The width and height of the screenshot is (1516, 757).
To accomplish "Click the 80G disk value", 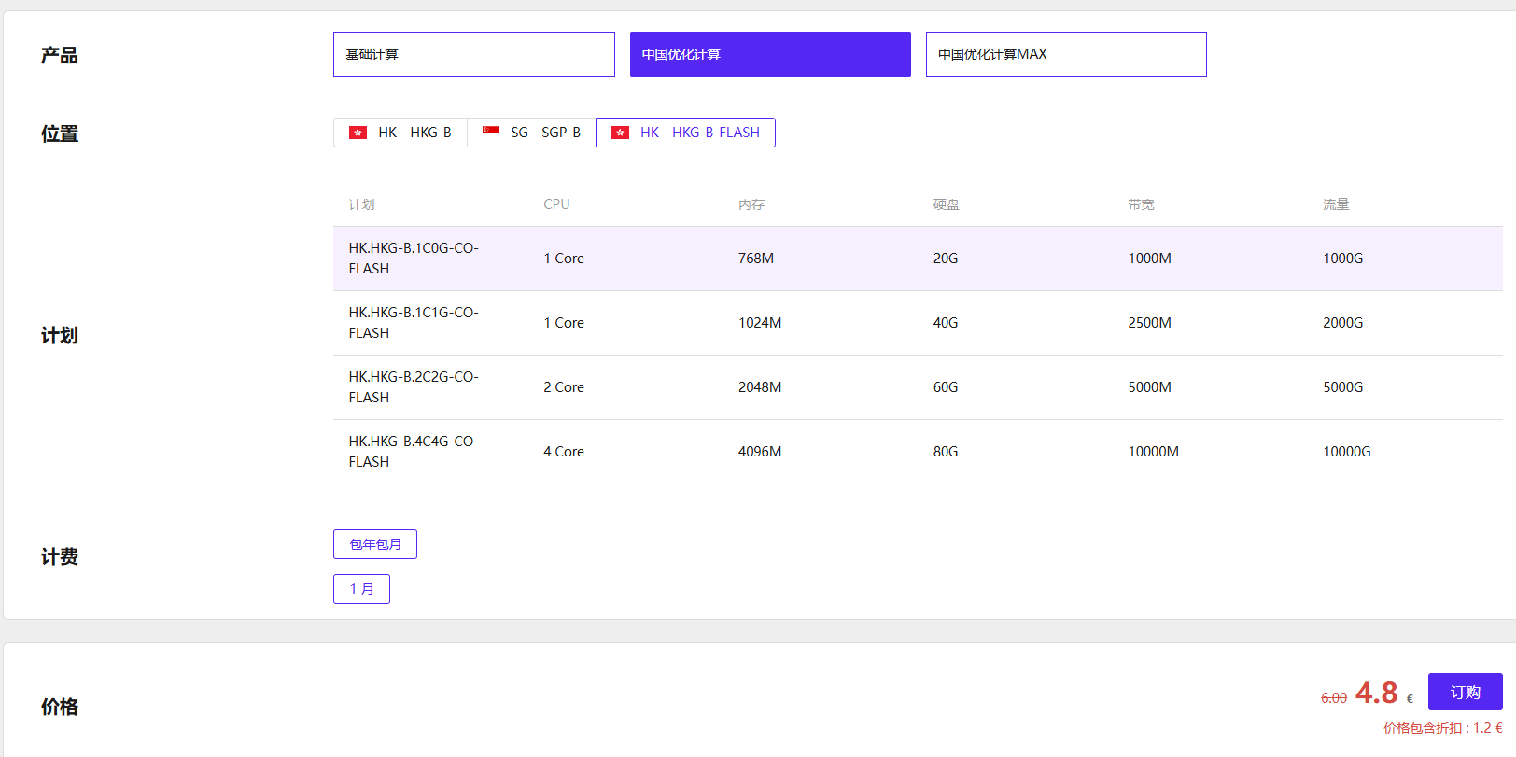I will (946, 452).
